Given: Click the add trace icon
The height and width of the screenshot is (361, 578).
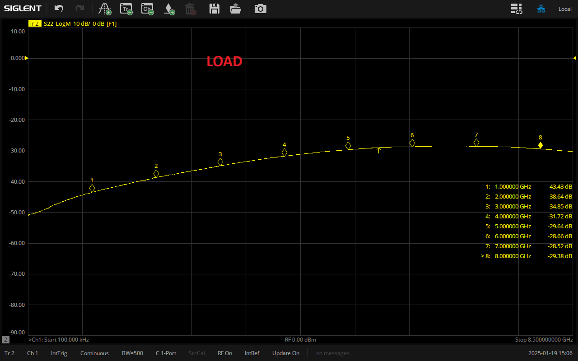Looking at the screenshot, I should click(126, 9).
